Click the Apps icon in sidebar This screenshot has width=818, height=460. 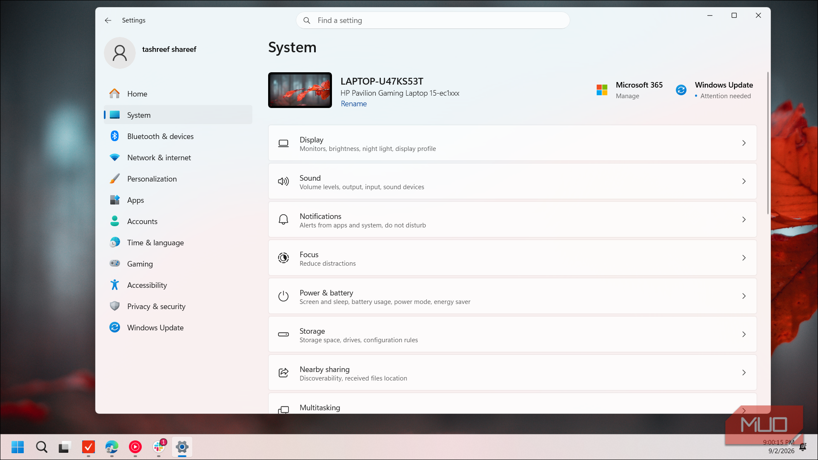coord(114,200)
